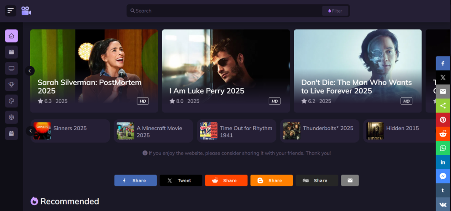Open Don't Die: The Man Who Wants card
Screen dimensions: 451x211
358,71
